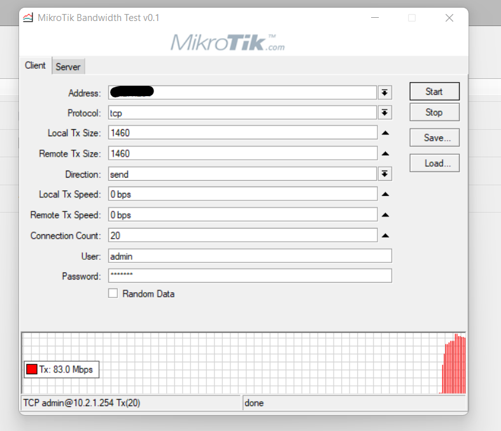Select the Client tab

pos(35,66)
